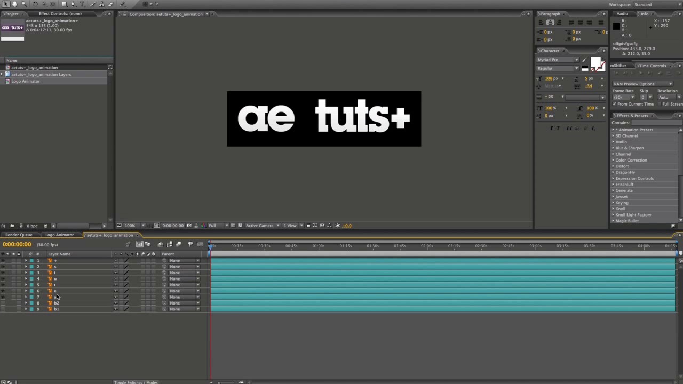The height and width of the screenshot is (384, 683).
Task: Select the Puppet Pin tool
Action: coord(122,4)
